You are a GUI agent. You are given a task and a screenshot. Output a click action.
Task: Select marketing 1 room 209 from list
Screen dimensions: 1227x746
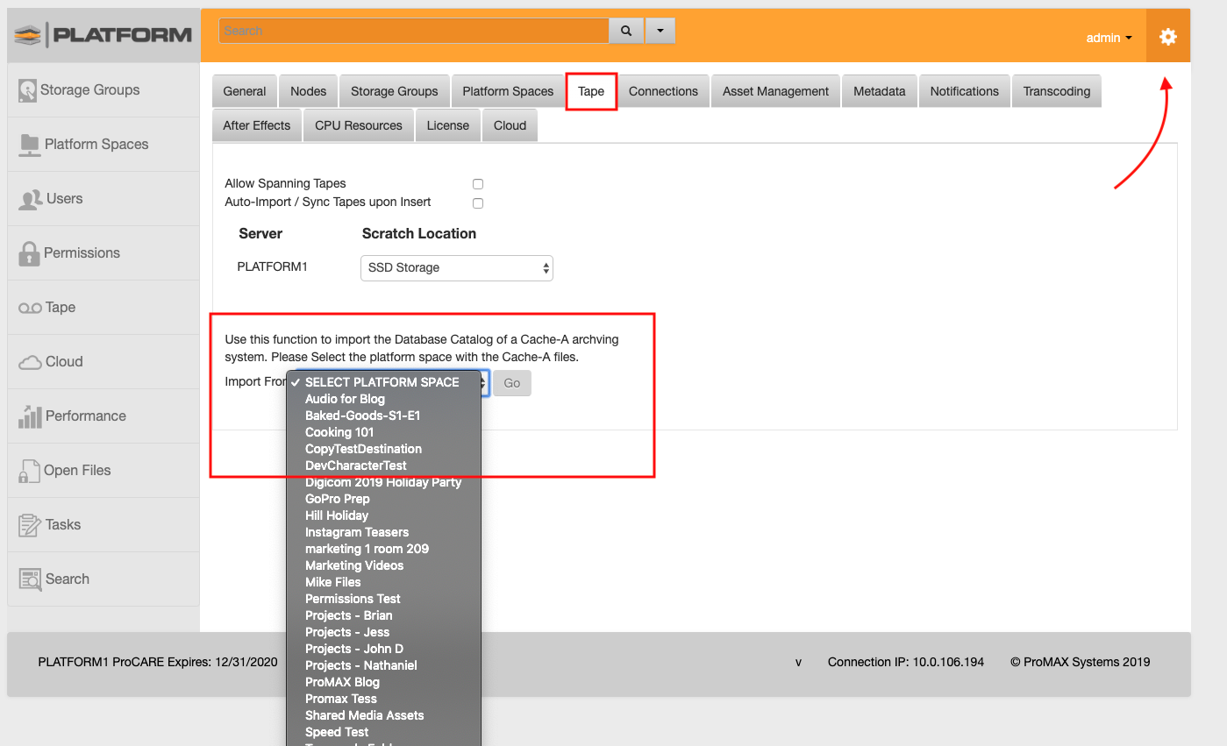click(384, 549)
